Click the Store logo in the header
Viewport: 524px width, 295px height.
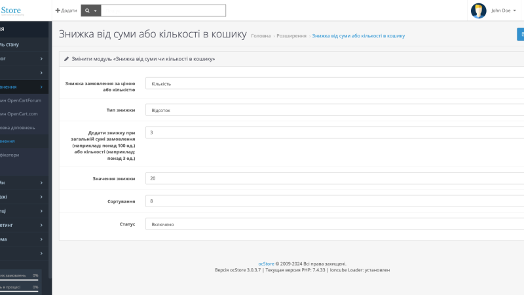pos(12,10)
